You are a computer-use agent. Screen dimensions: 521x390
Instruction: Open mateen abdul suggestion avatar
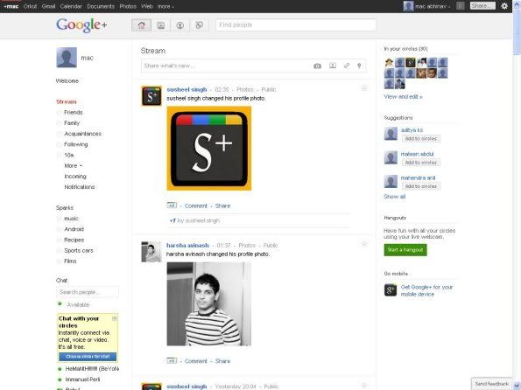(391, 157)
